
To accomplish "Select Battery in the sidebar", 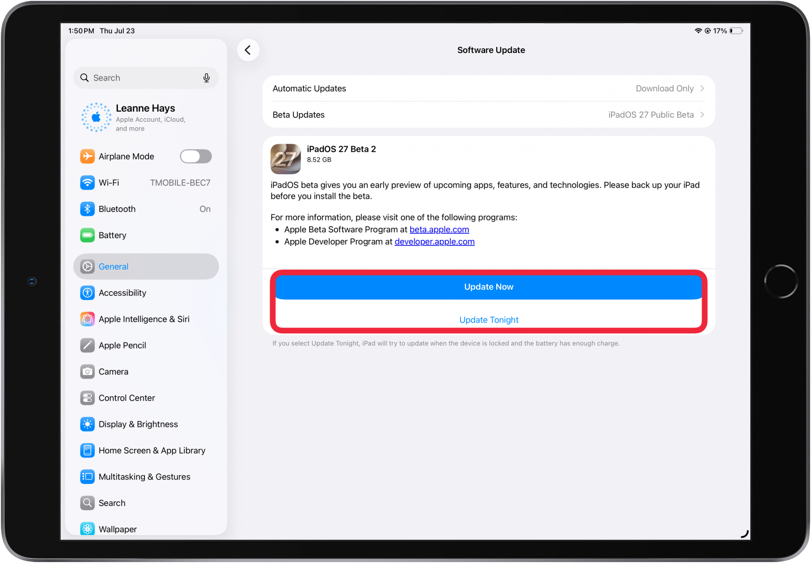I will [146, 235].
